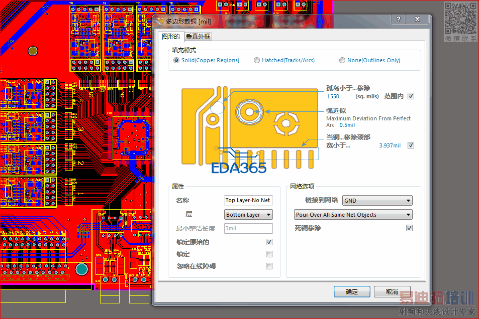Enable the 锁定 checkbox
The image size is (479, 319).
tap(269, 254)
